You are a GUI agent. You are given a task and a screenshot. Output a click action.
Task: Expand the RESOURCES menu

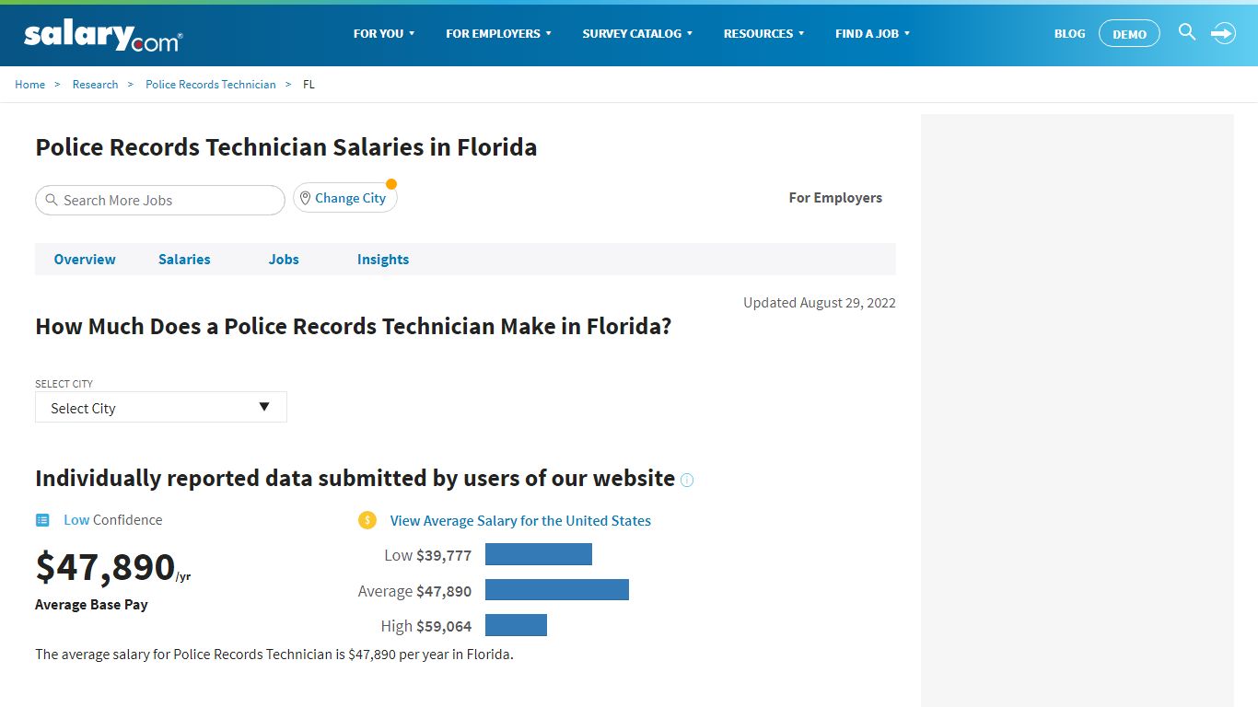(x=763, y=33)
